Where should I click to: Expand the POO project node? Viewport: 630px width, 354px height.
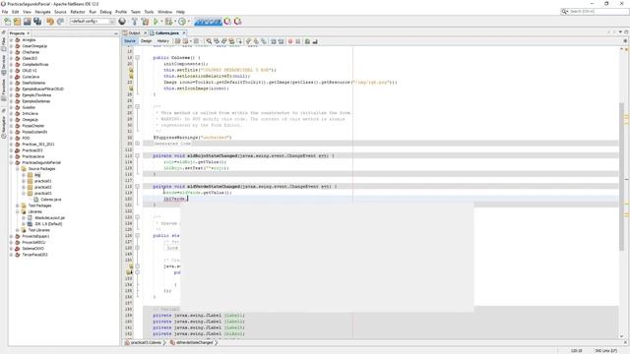(x=11, y=138)
